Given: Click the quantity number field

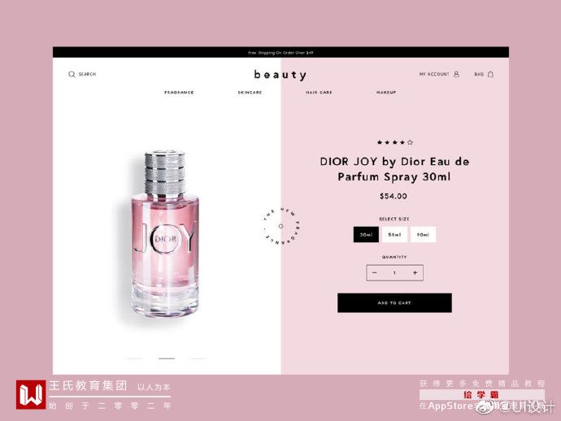Looking at the screenshot, I should click(394, 272).
